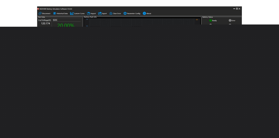This screenshot has width=279, height=138.
Task: Click the End Voltage(V) label
Action: point(44,20)
